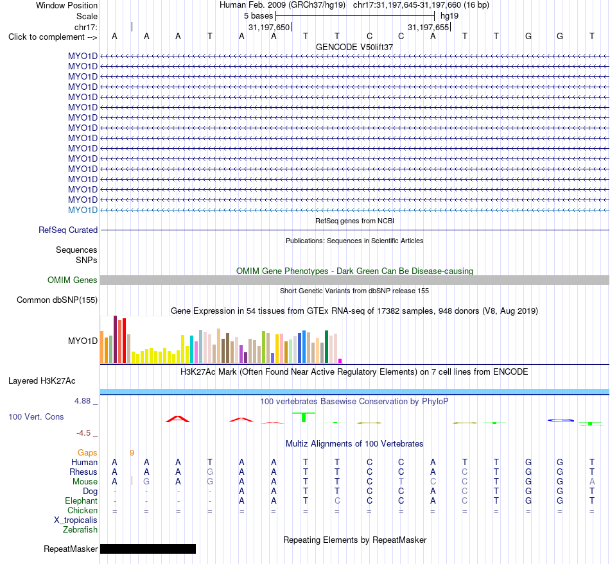This screenshot has width=610, height=564.
Task: Select the Mouse alignment row label
Action: pos(85,482)
